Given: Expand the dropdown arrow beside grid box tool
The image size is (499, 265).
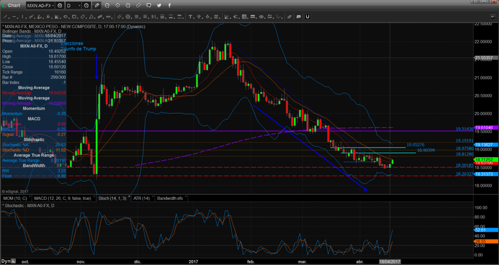Looking at the screenshot, I should click(248, 18).
